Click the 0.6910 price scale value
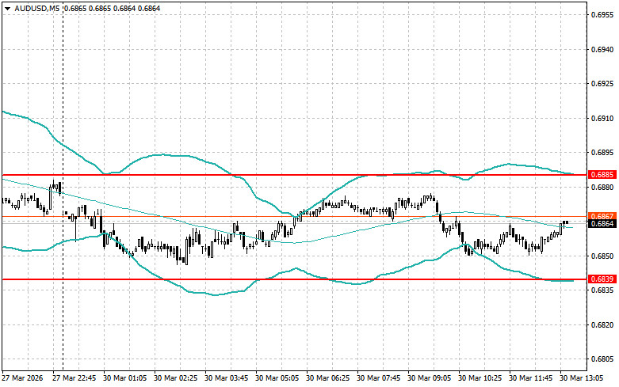 tap(603, 118)
